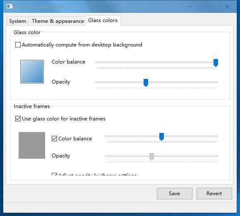Toggle the partially hidden adjust opacity checkbox
Screen dimensions: 240x216
(x=54, y=174)
